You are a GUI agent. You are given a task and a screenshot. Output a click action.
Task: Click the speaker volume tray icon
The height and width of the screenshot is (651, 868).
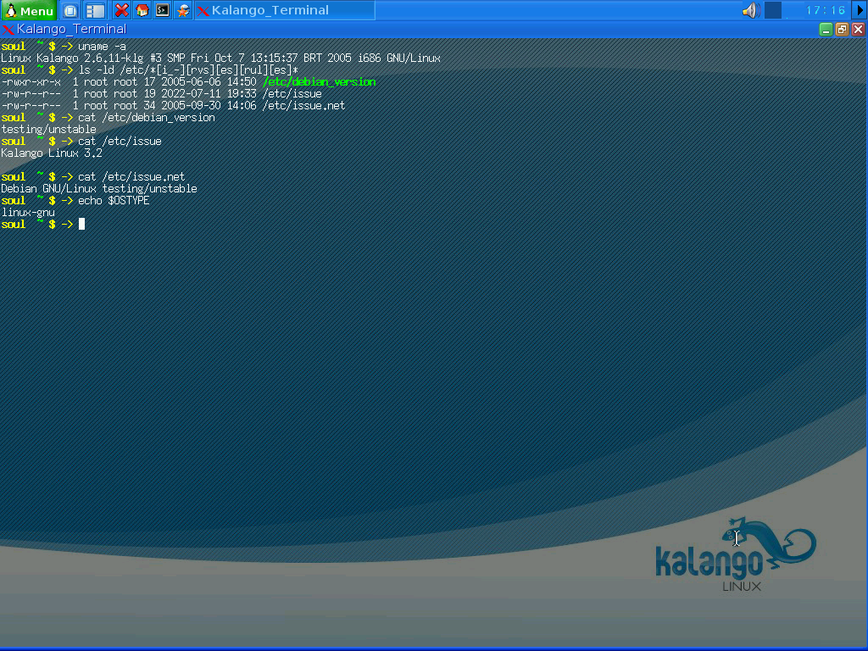[x=750, y=10]
